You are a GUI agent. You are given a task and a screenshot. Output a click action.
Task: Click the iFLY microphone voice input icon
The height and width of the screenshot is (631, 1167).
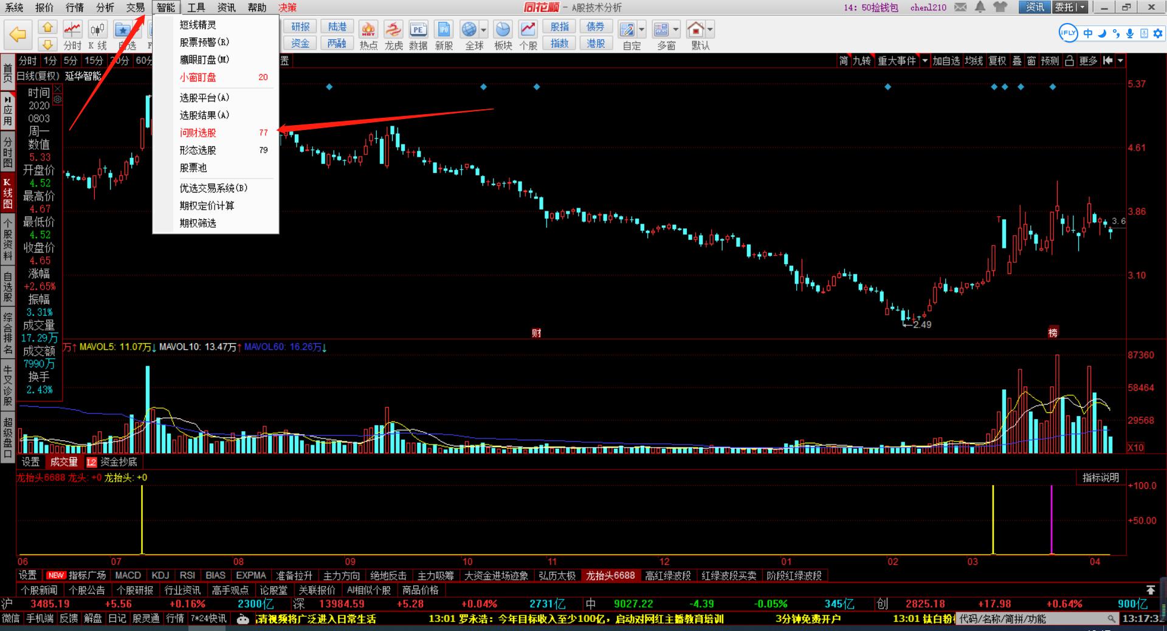tap(1130, 33)
